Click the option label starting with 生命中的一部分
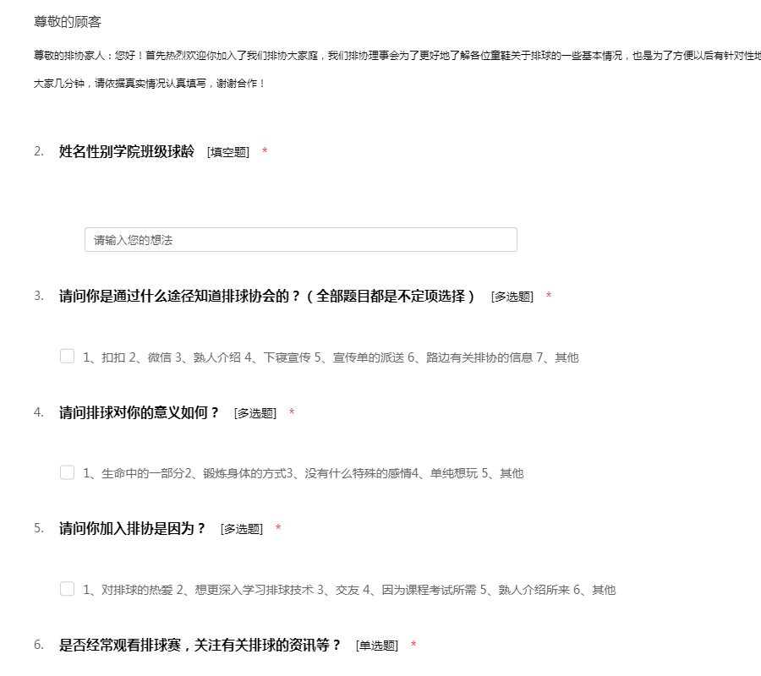The width and height of the screenshot is (761, 676). [304, 474]
